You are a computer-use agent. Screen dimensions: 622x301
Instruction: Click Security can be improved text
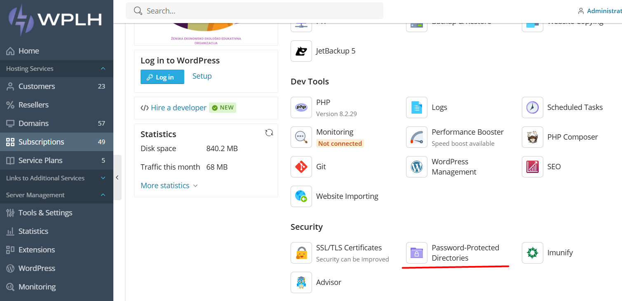[352, 259]
